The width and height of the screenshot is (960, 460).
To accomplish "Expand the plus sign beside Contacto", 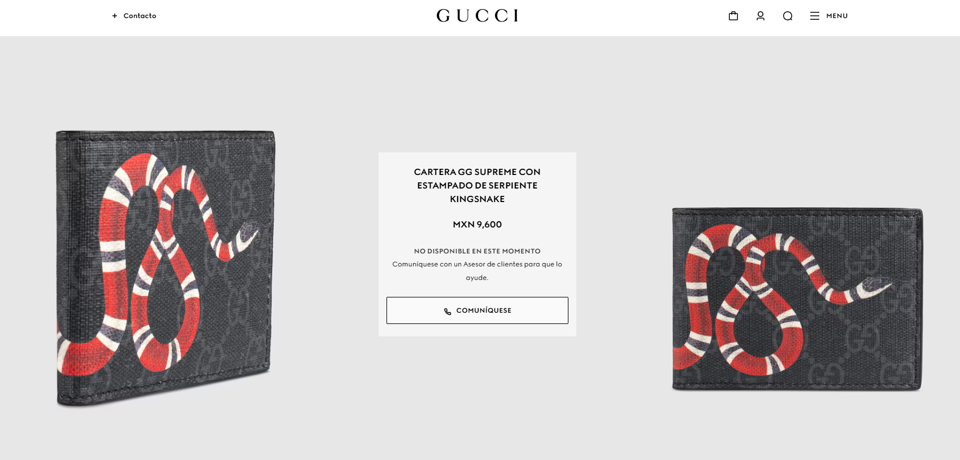I will click(x=115, y=16).
